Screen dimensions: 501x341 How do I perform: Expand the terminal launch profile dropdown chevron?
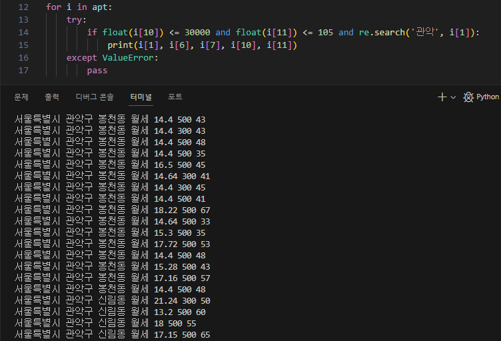tap(453, 97)
